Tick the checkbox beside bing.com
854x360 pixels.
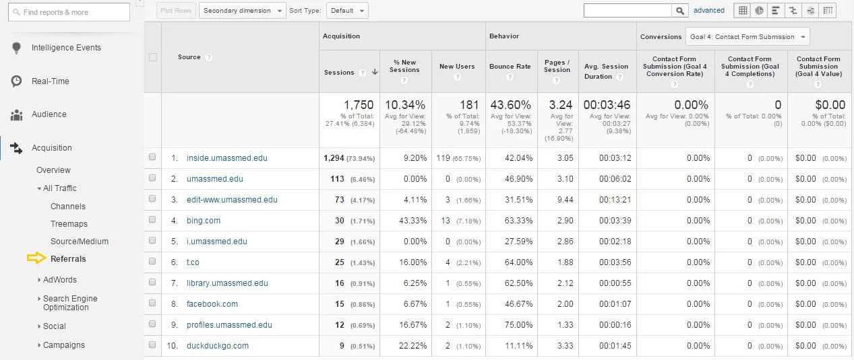pos(152,220)
